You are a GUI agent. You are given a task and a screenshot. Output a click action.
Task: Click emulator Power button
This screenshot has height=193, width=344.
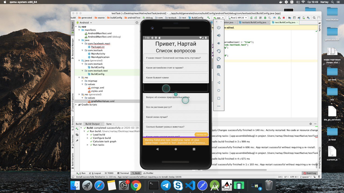[219, 28]
